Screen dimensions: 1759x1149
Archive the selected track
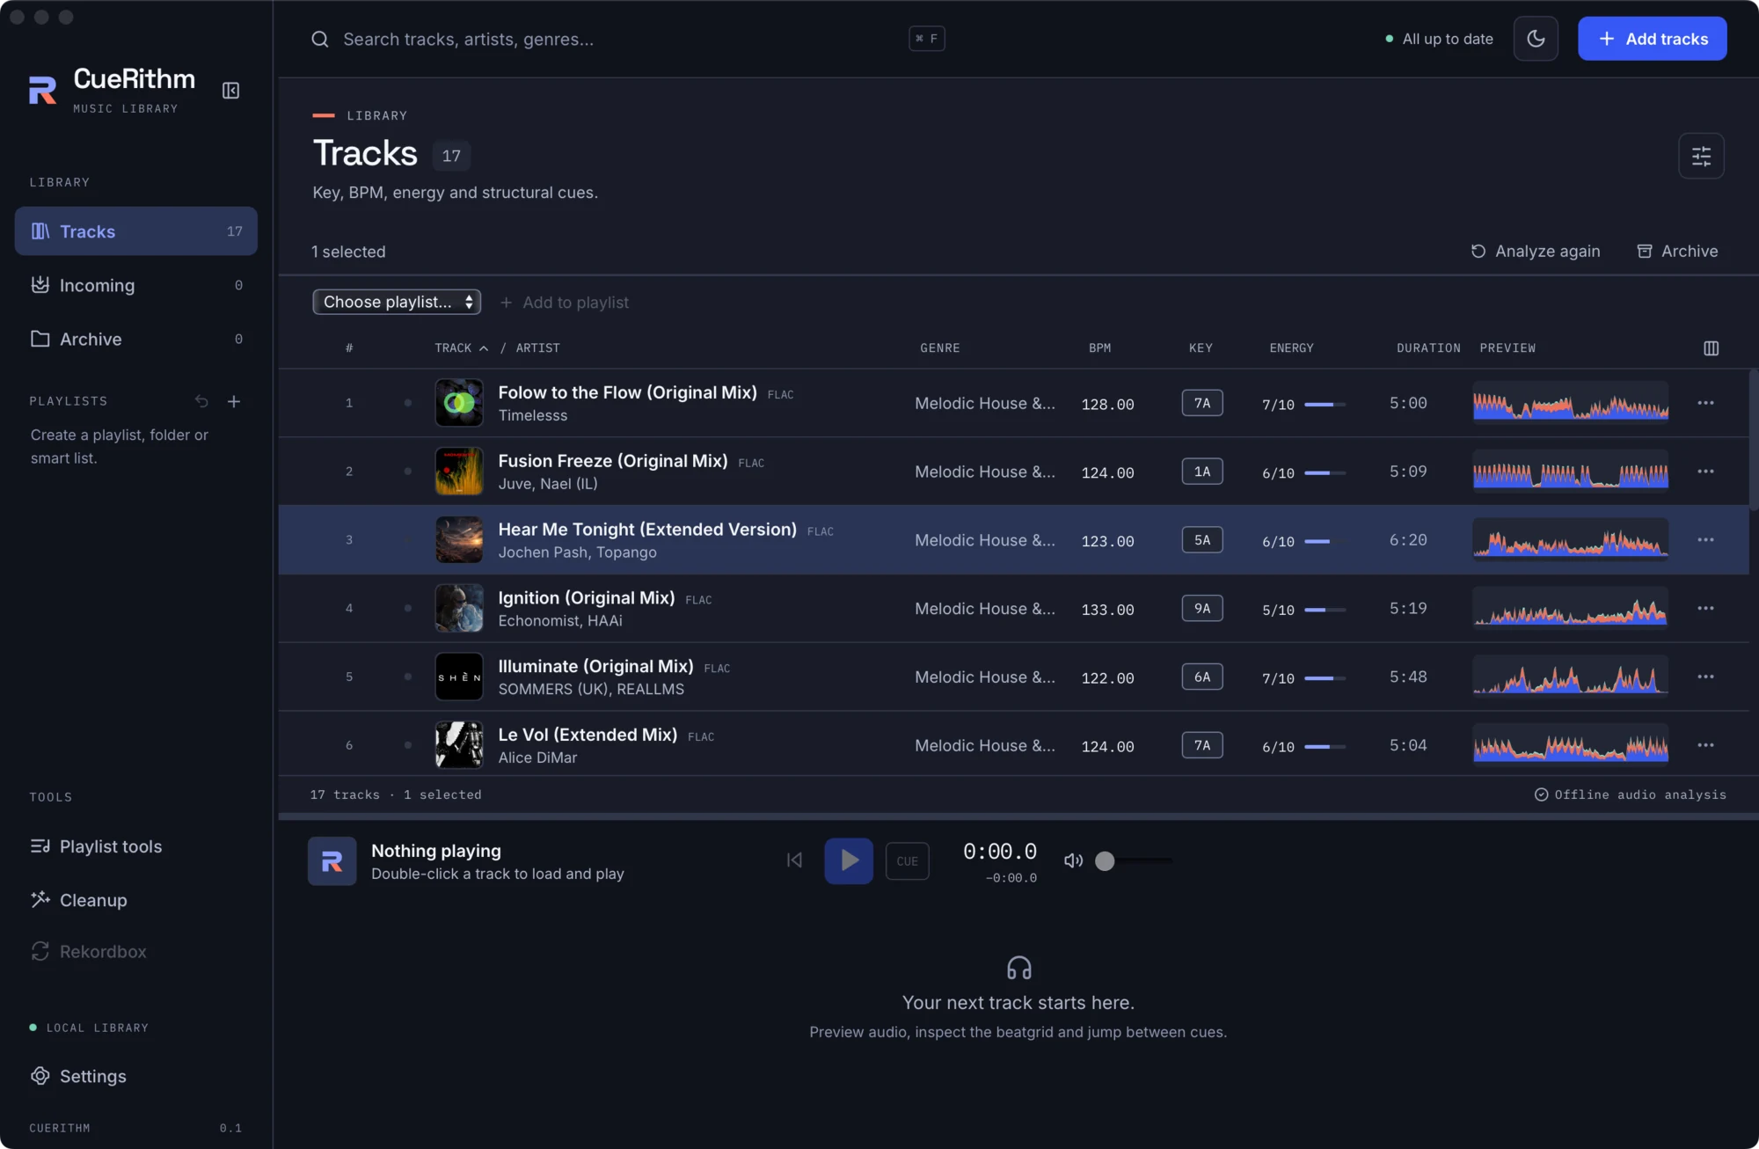click(x=1677, y=252)
